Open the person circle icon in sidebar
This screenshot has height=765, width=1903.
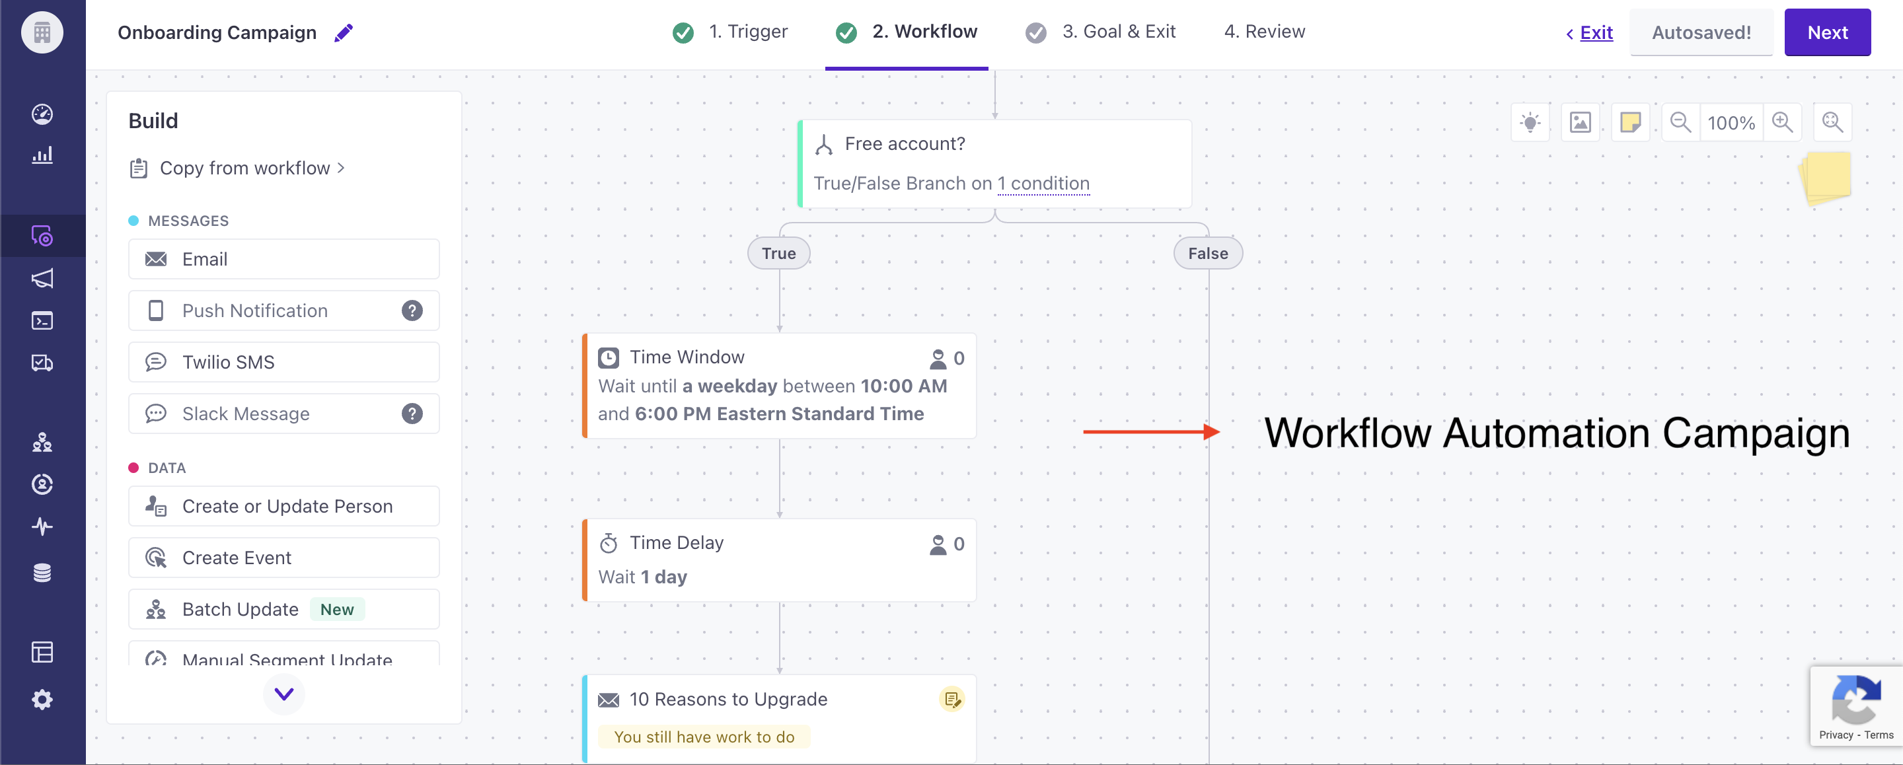[42, 484]
